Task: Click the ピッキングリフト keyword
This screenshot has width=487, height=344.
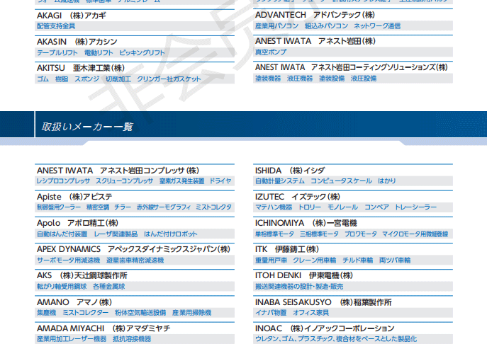Action: tap(142, 52)
